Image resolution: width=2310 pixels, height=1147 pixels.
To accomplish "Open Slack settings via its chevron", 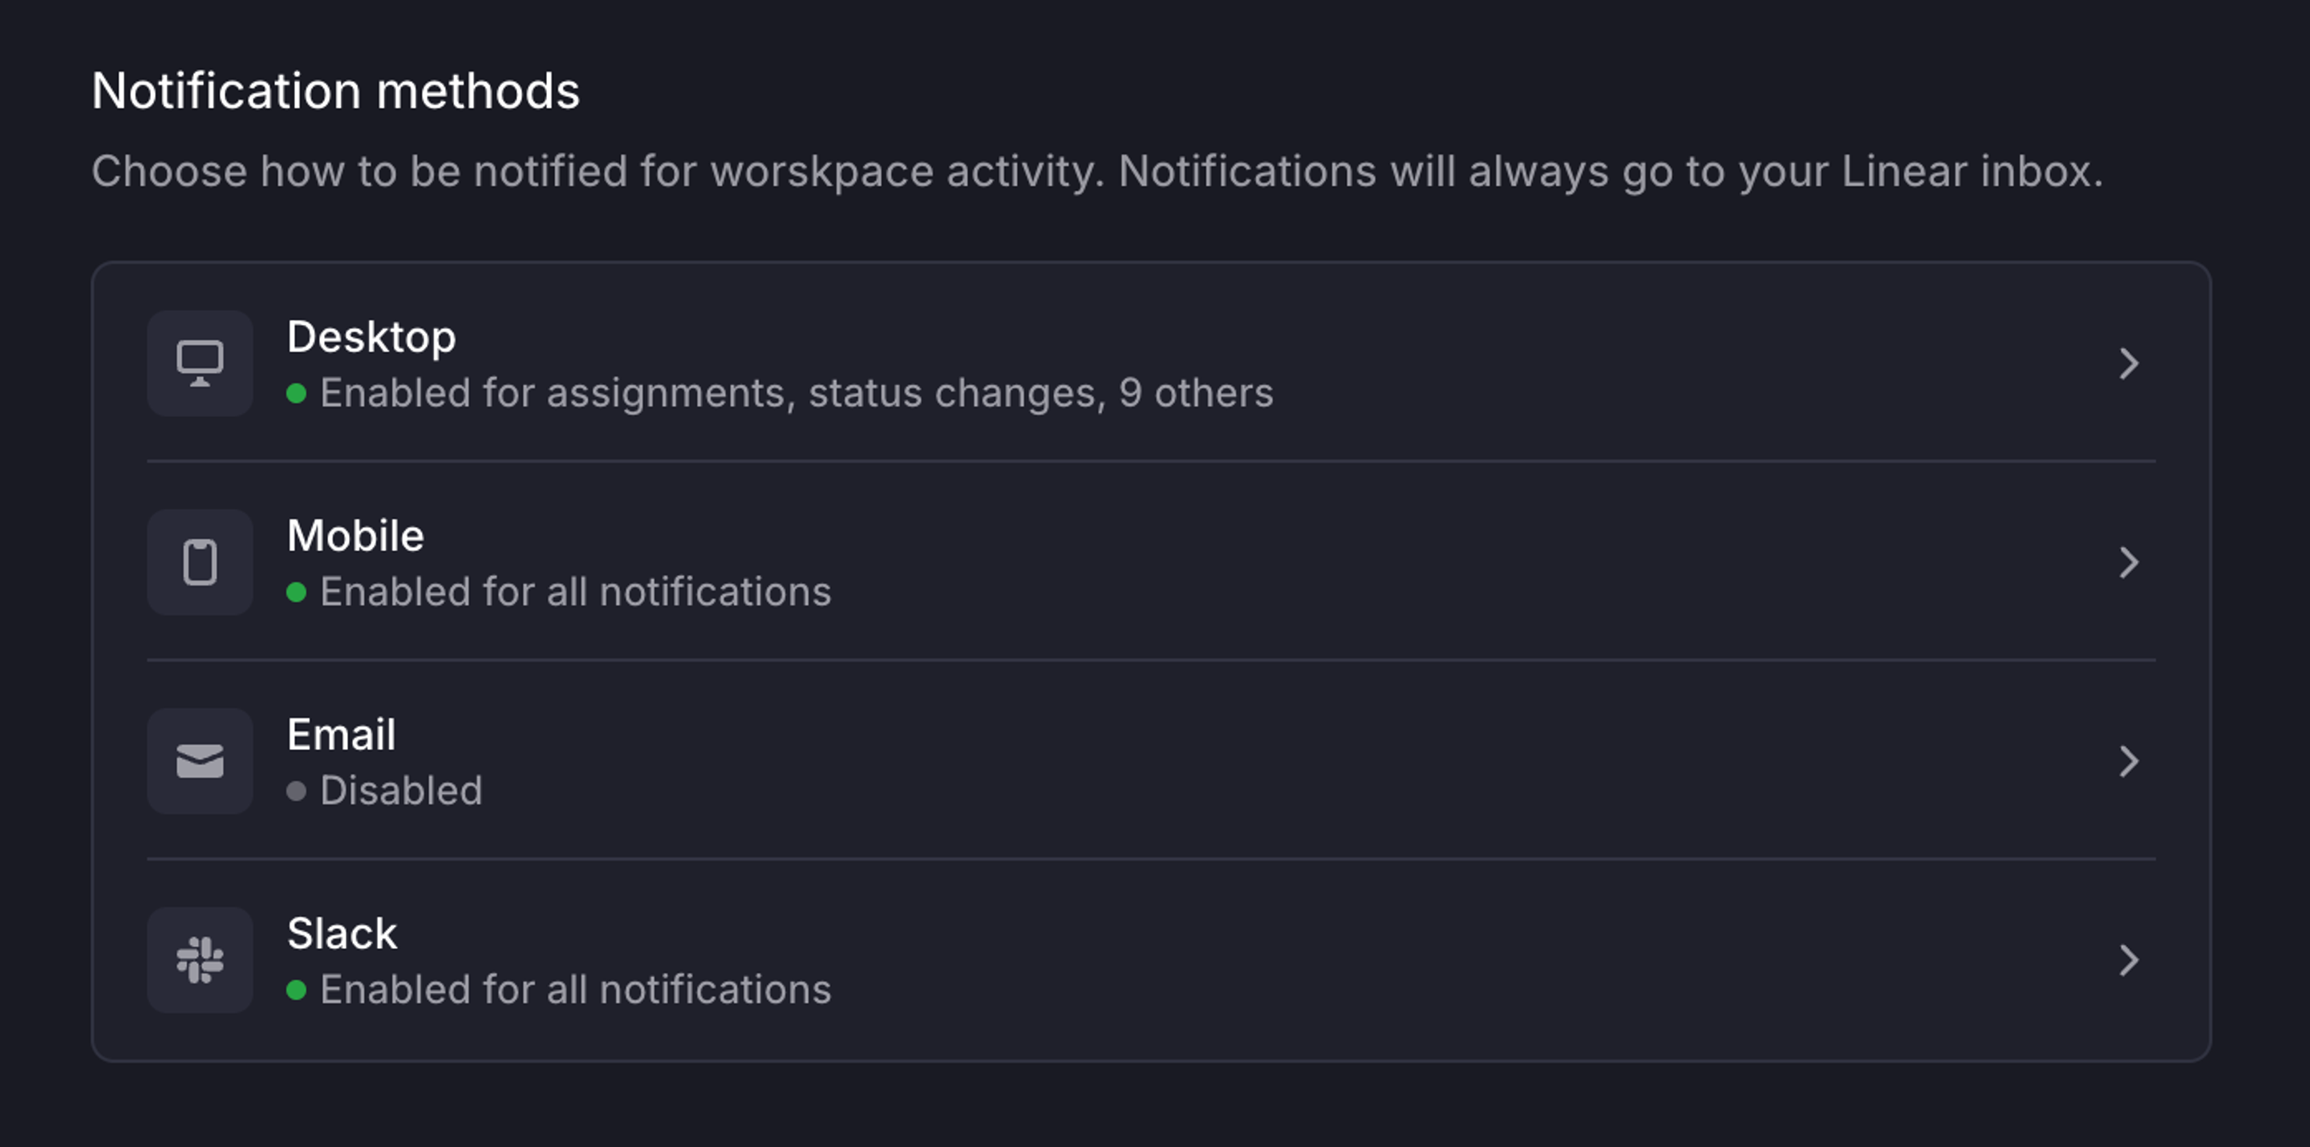I will pos(2130,960).
